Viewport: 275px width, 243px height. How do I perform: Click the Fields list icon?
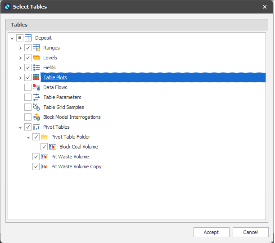tap(36, 67)
